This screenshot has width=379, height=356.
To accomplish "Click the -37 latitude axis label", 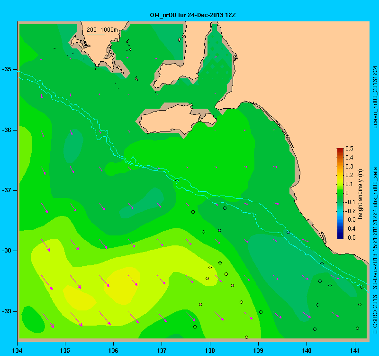I will click(7, 190).
